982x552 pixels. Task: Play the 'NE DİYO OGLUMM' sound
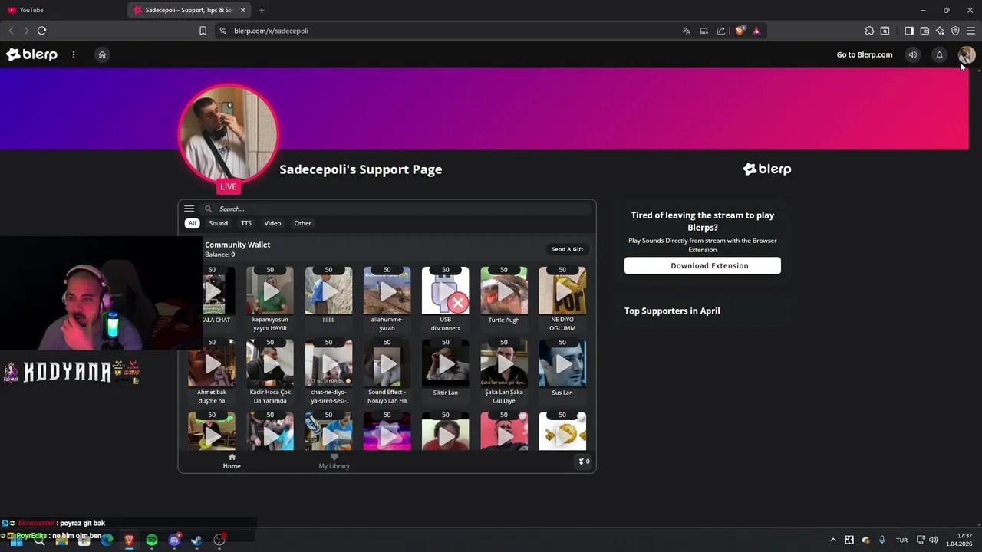point(562,291)
